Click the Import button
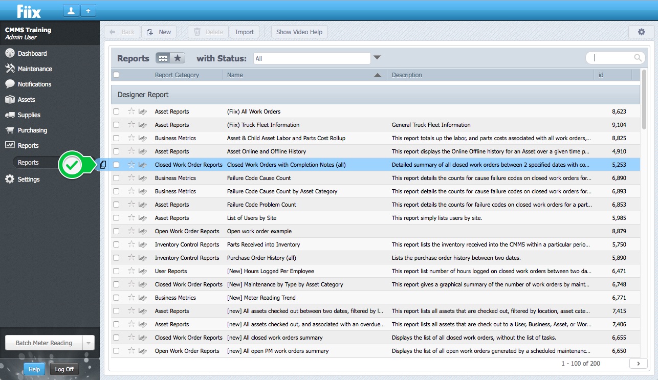658x380 pixels. 245,32
